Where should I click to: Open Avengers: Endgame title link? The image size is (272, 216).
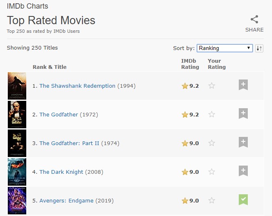tap(66, 201)
